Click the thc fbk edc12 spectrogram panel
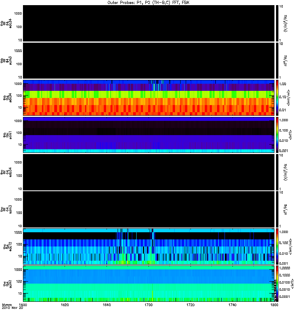The height and width of the screenshot is (316, 297). coord(148,246)
